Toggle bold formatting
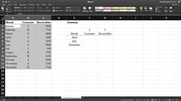The image size is (181, 101). click(x=15, y=11)
